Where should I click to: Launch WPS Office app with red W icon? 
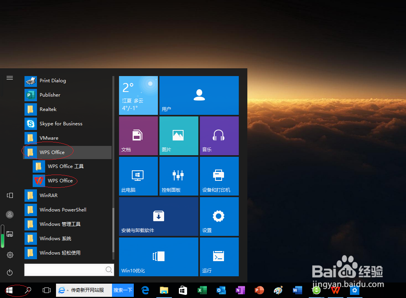point(72,181)
